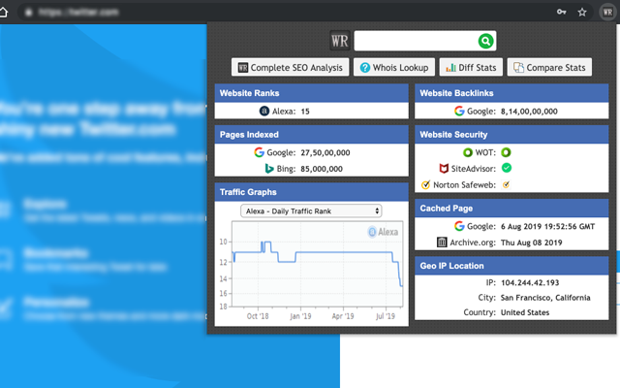Go to the browser home page icon

pyautogui.click(x=3, y=12)
